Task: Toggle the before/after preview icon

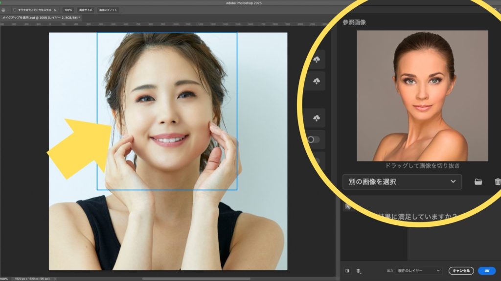Action: (347, 270)
